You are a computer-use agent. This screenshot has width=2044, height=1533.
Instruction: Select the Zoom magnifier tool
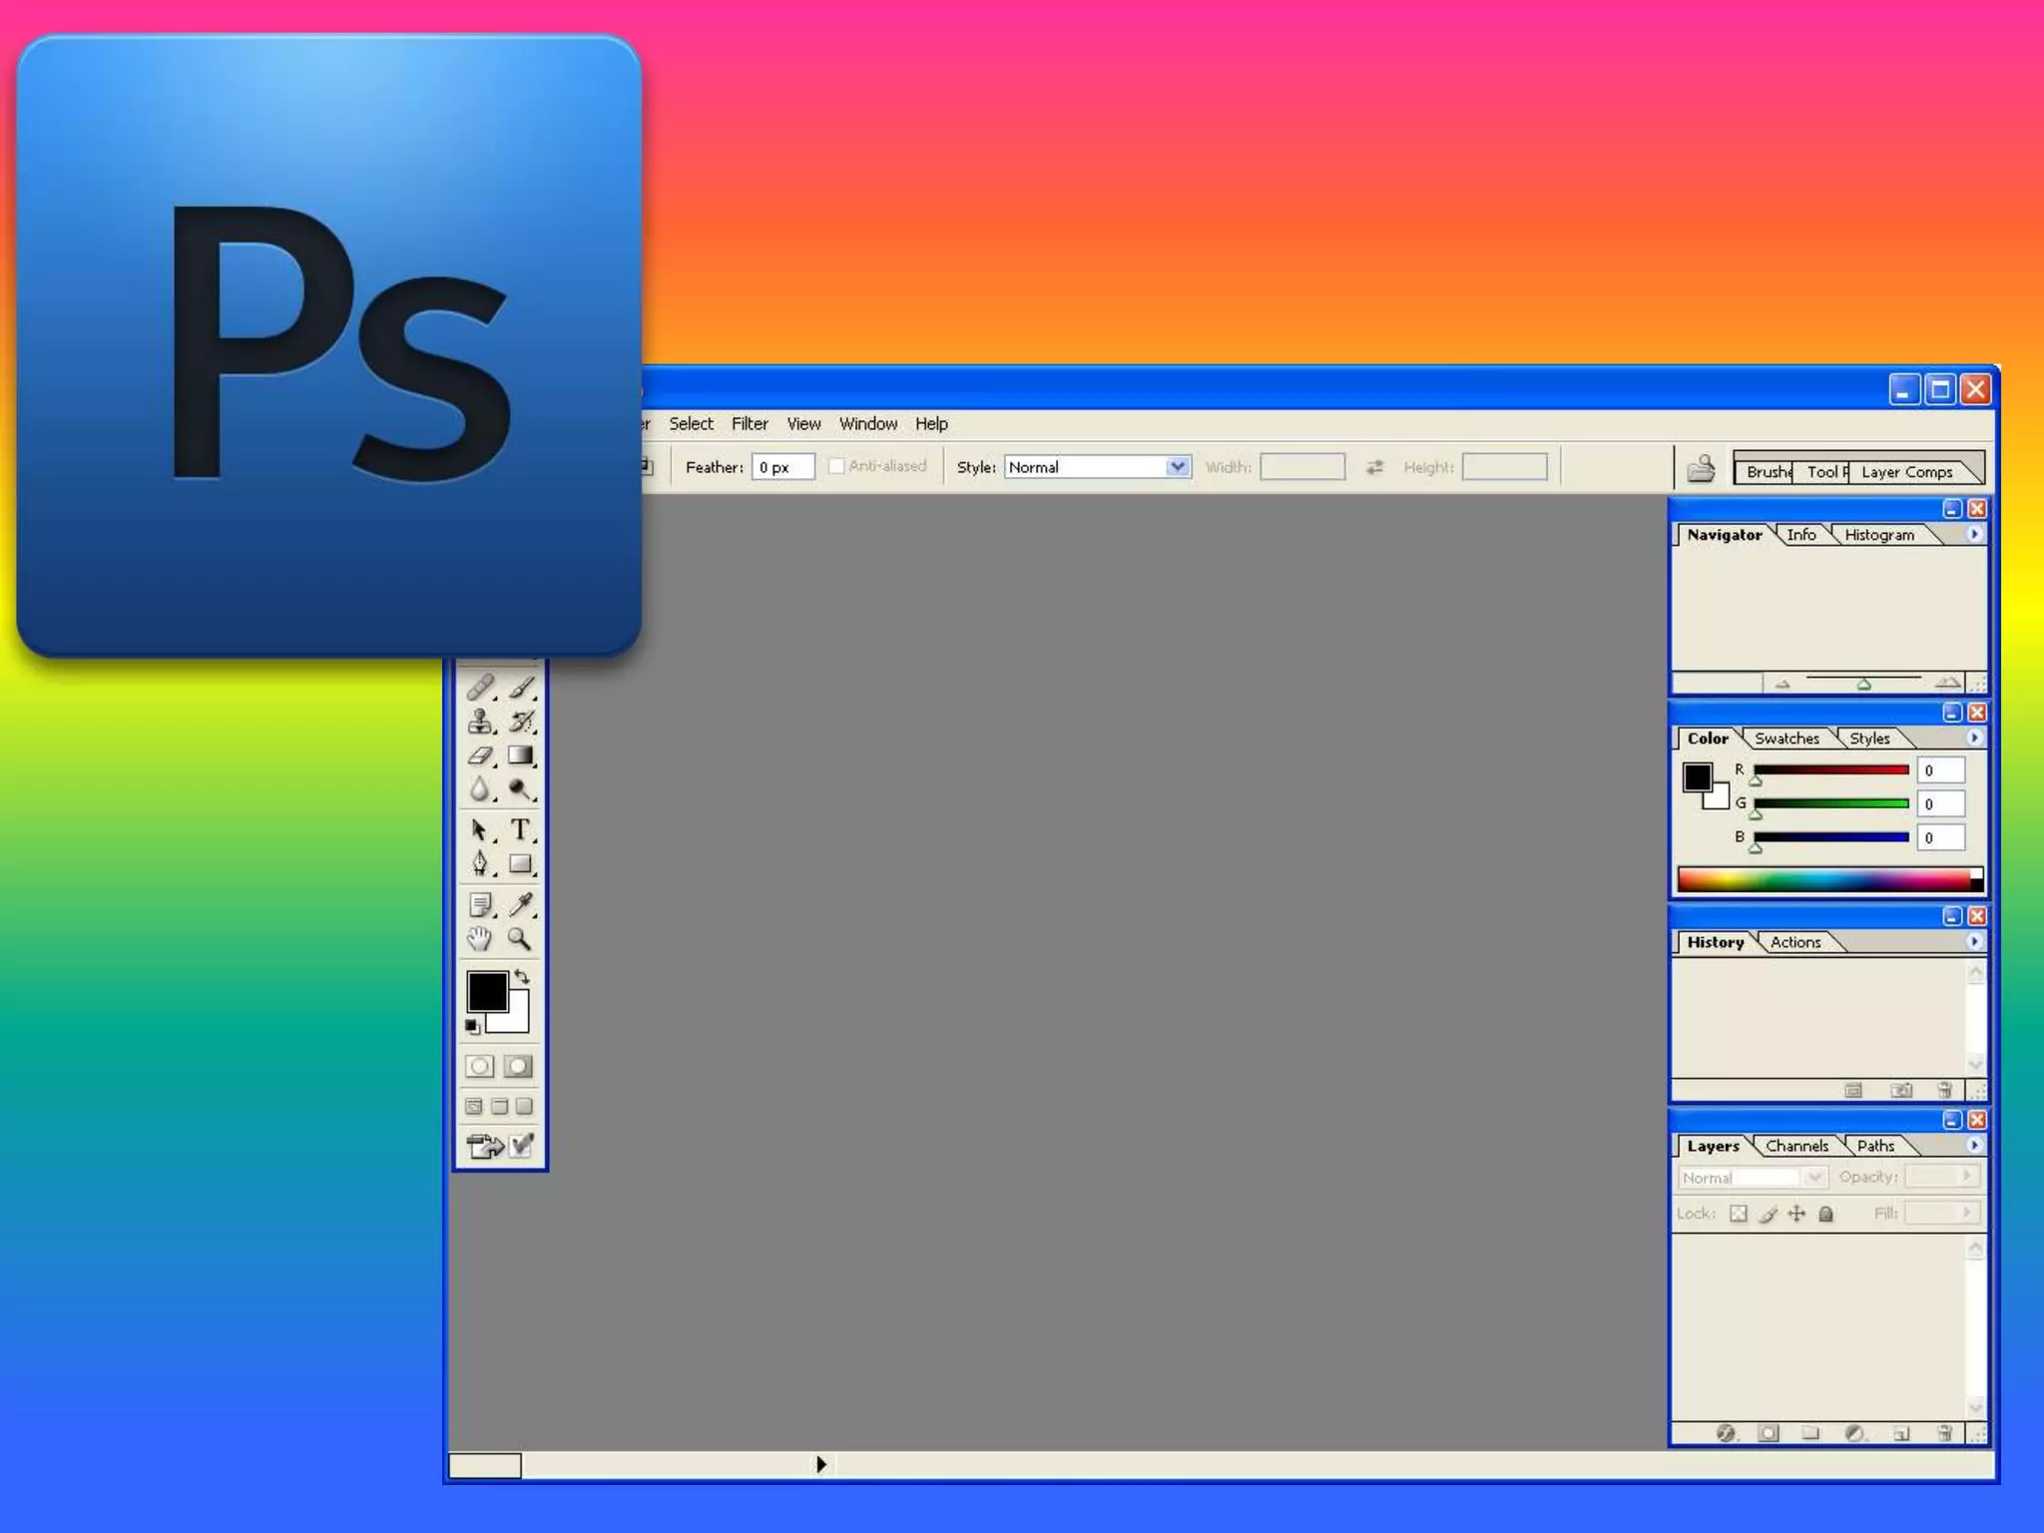(x=520, y=938)
